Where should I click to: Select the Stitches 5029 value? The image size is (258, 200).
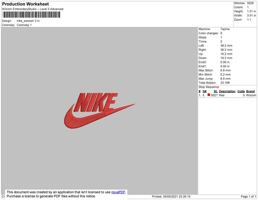pyautogui.click(x=250, y=3)
